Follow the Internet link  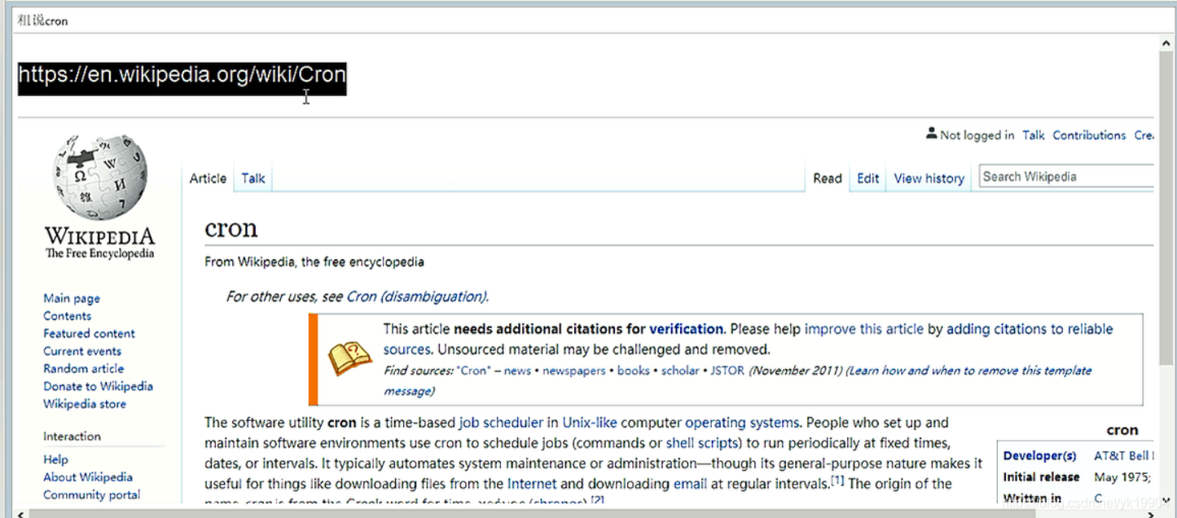click(x=532, y=484)
